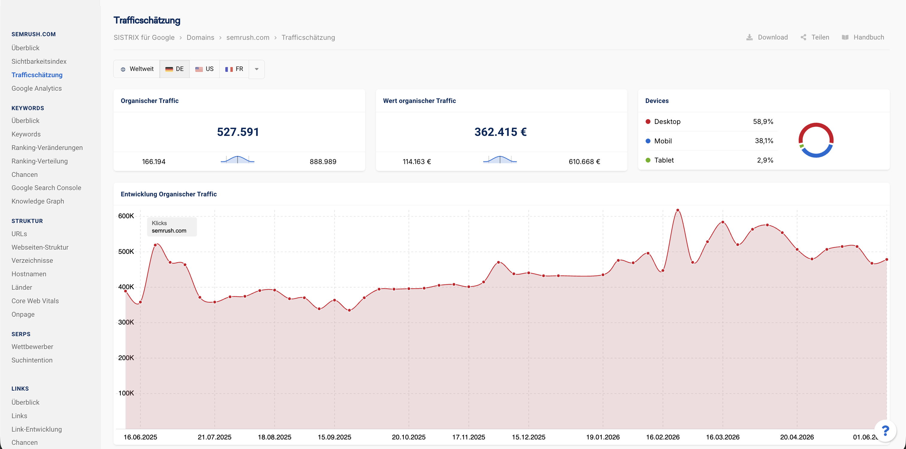Go to semrush.com breadcrumb
The width and height of the screenshot is (906, 449).
tap(247, 38)
